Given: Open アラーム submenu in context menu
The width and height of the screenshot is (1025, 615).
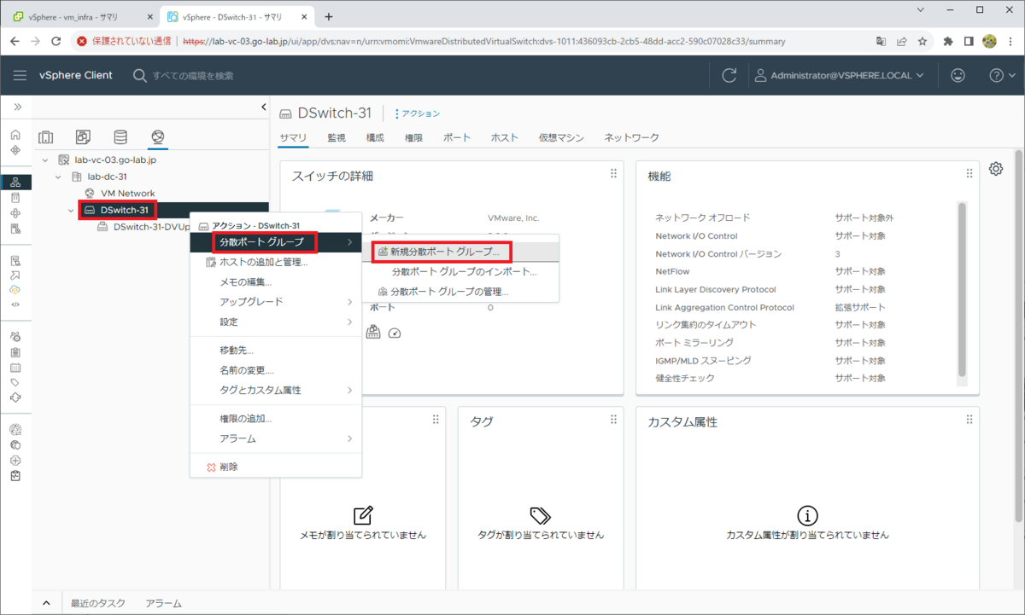Looking at the screenshot, I should [276, 438].
